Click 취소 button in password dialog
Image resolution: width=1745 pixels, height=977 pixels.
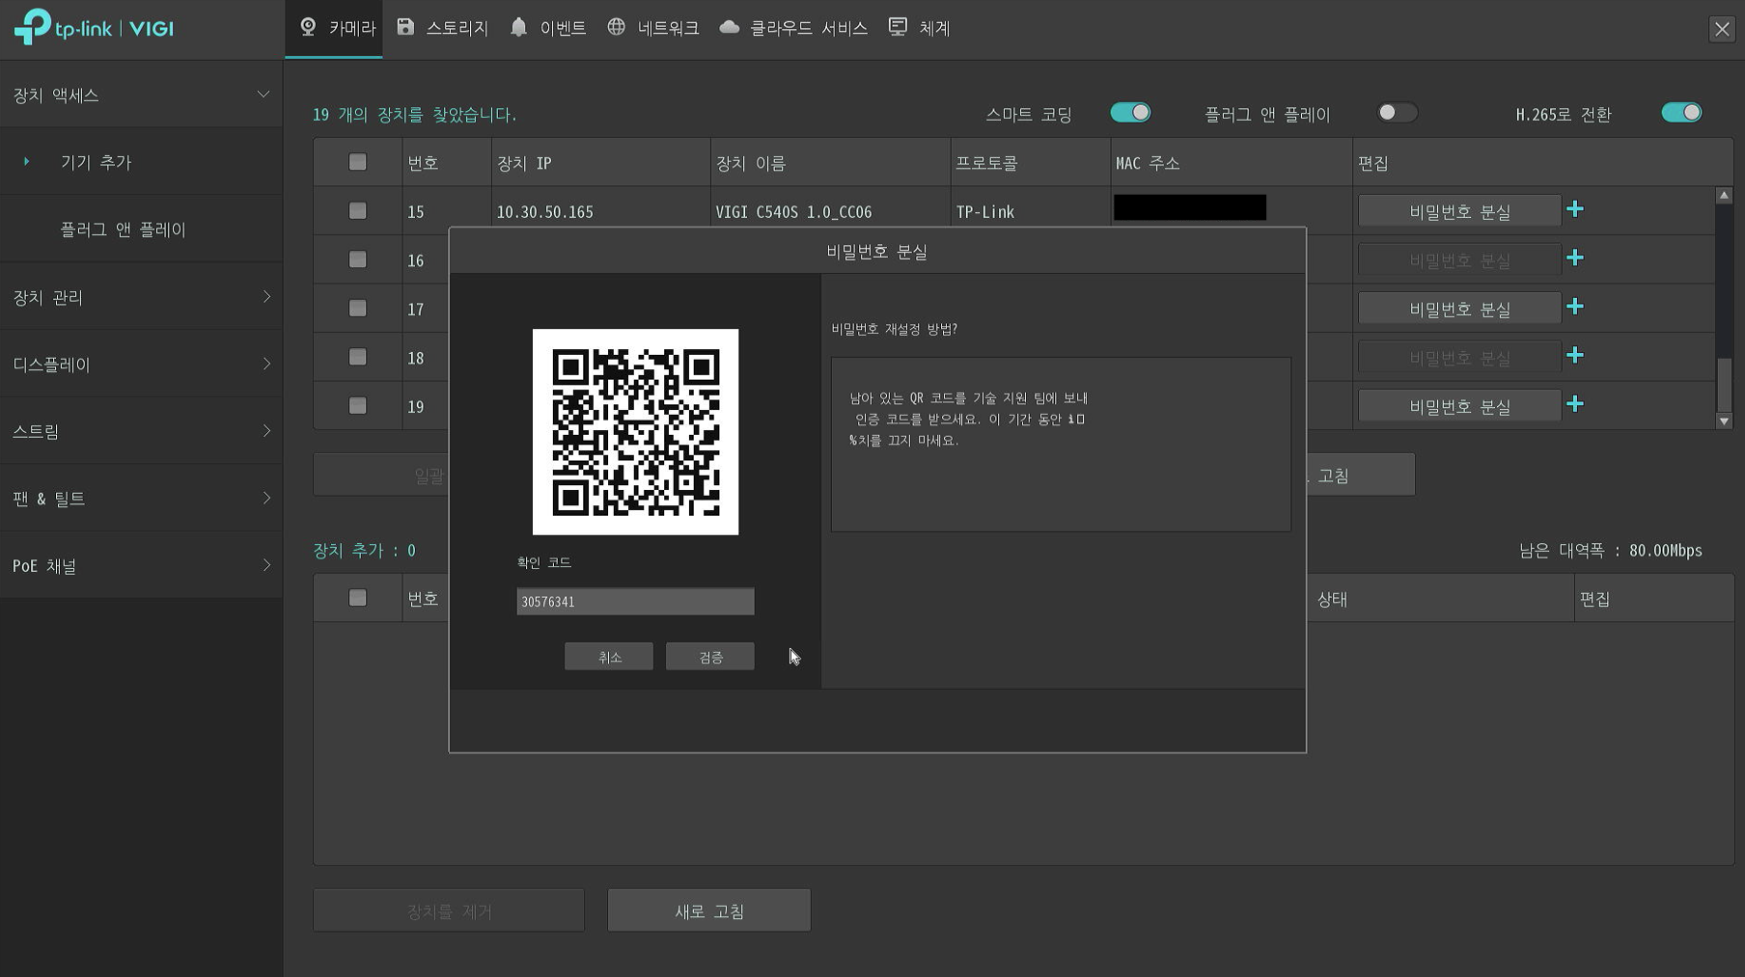[x=609, y=657]
